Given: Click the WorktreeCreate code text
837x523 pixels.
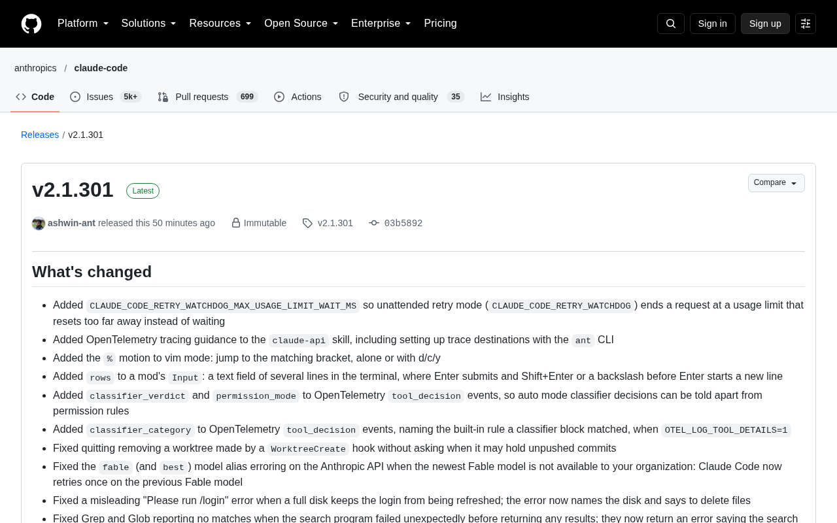Looking at the screenshot, I should (x=309, y=449).
